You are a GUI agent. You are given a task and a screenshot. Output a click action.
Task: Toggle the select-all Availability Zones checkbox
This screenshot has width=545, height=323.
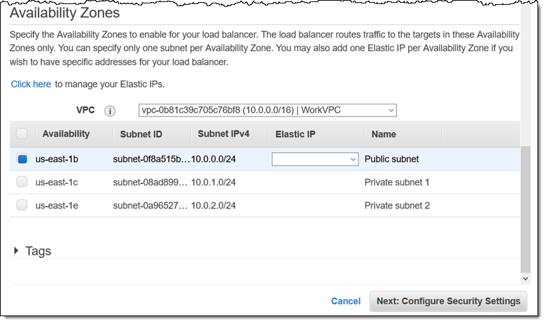pos(22,134)
